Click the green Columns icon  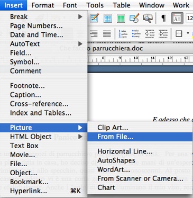121,18
